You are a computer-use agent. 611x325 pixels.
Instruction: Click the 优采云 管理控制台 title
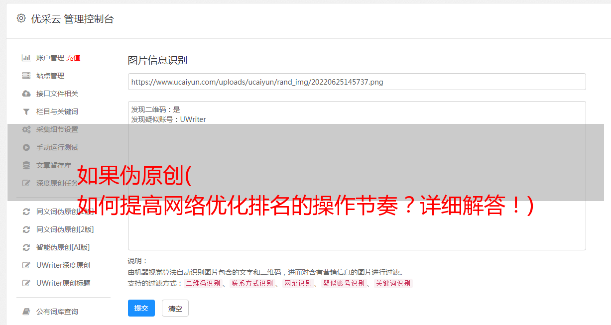point(72,19)
